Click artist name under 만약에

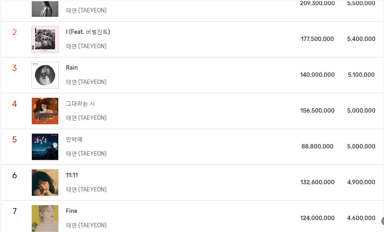(87, 154)
